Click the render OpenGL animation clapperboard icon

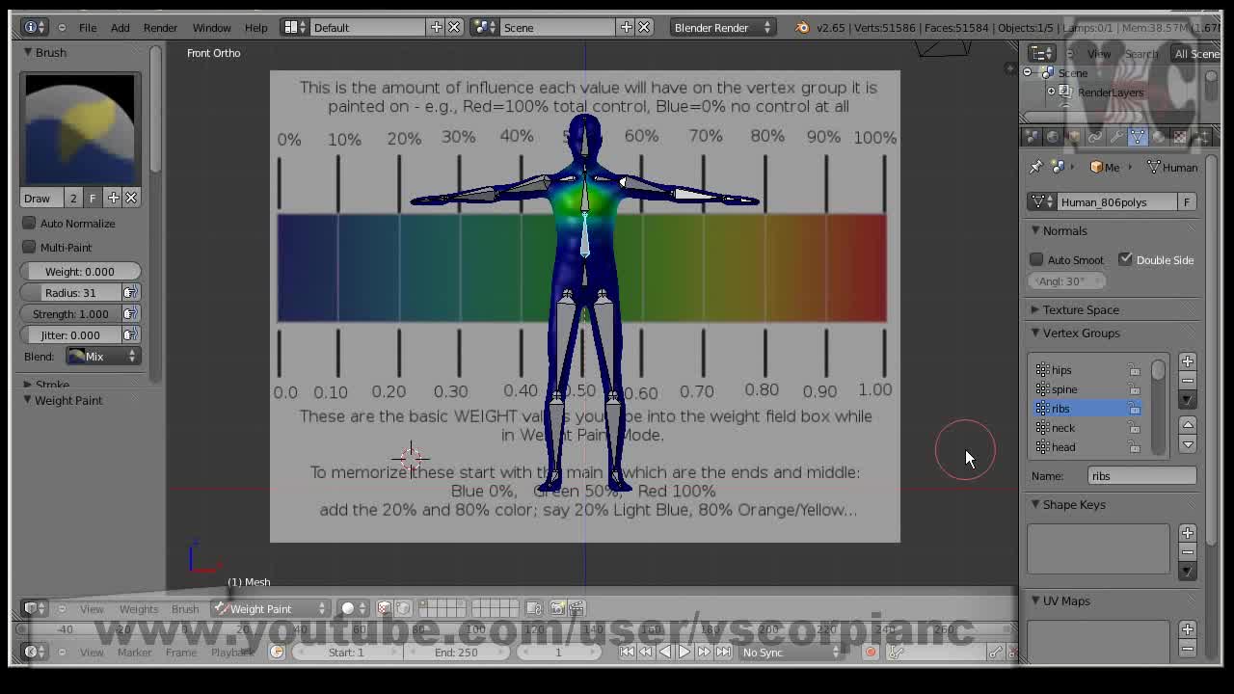[577, 608]
